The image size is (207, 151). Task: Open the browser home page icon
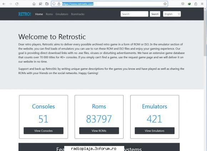tap(34, 4)
